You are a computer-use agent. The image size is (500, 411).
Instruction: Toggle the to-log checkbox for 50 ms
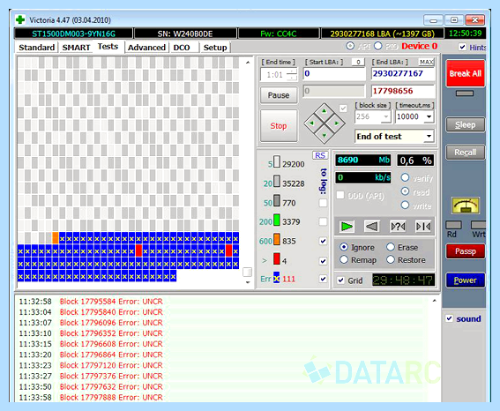coord(323,203)
